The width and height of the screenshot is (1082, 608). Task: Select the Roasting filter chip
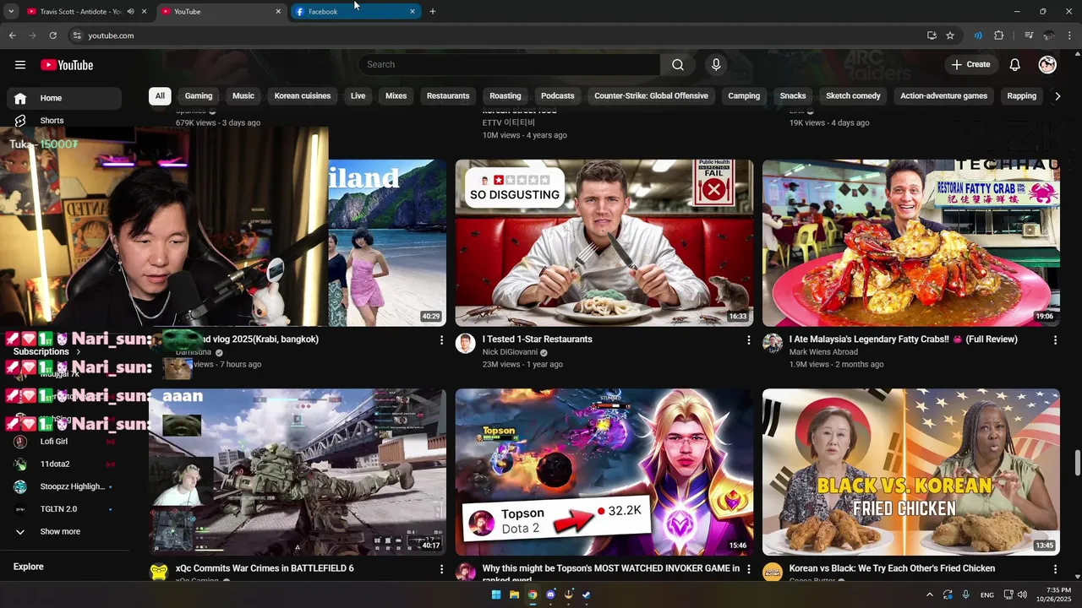tap(505, 96)
